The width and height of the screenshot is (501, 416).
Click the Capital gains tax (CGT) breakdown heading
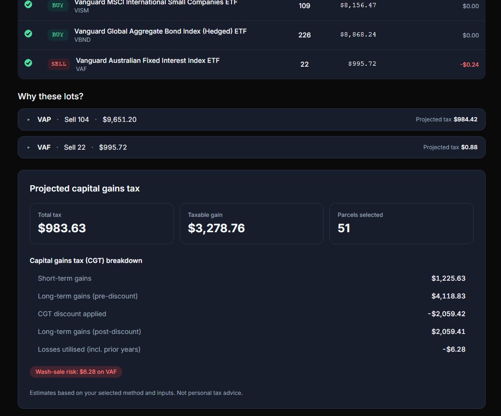coord(86,261)
